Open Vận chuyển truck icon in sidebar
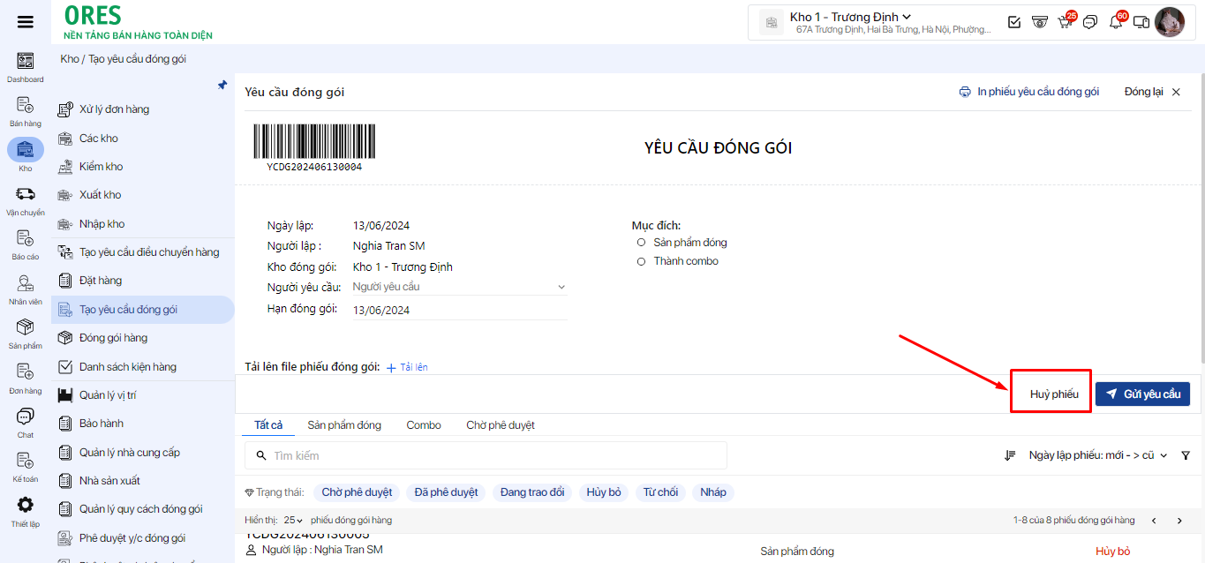 pyautogui.click(x=26, y=194)
